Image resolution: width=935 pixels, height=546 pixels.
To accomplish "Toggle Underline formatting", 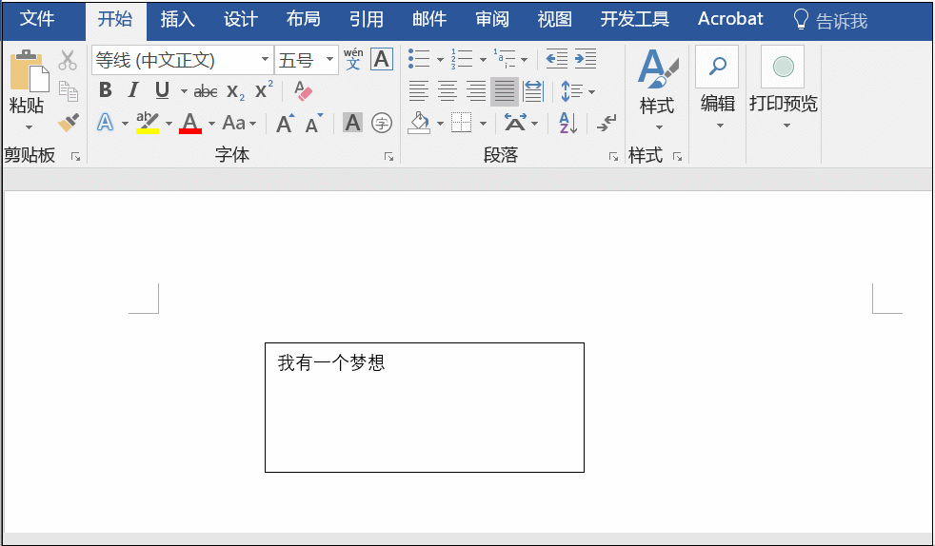I will click(x=162, y=90).
